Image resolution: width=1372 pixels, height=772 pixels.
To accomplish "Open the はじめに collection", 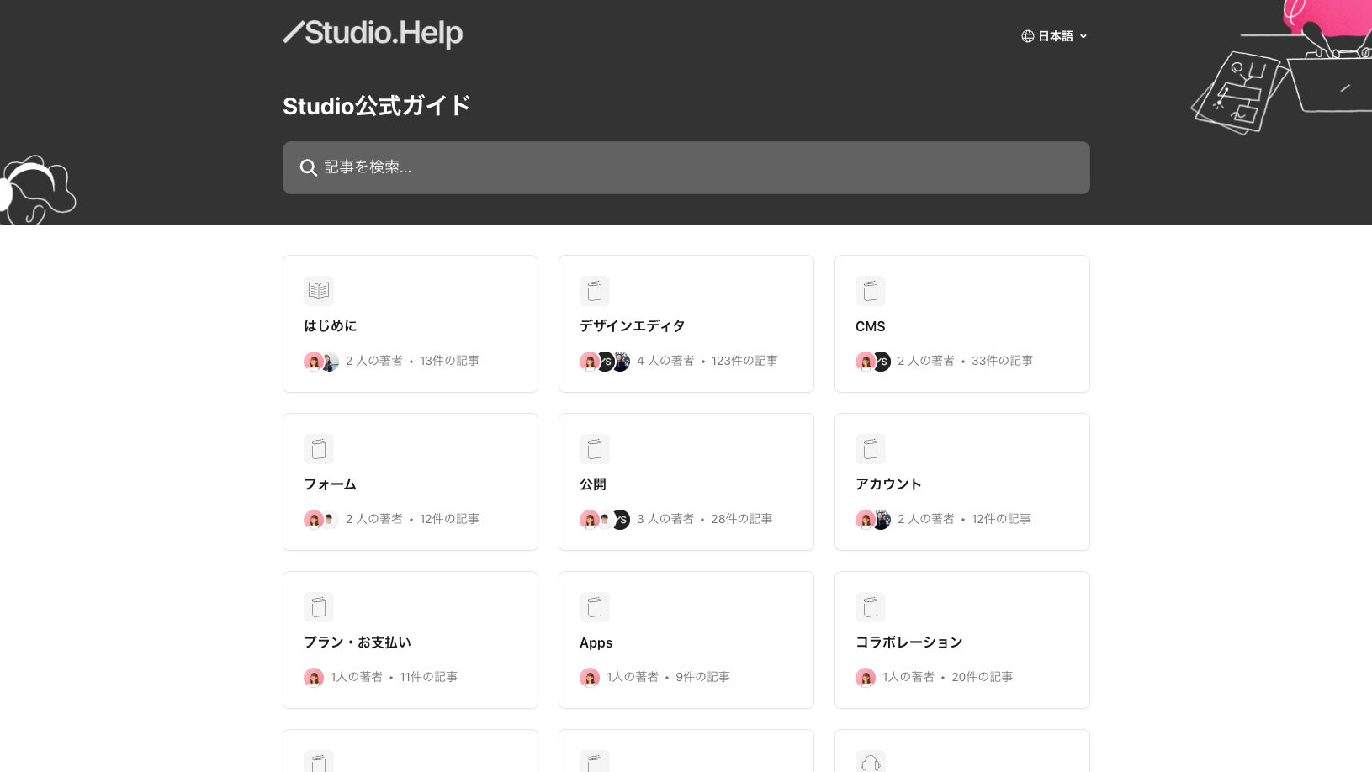I will pos(410,324).
